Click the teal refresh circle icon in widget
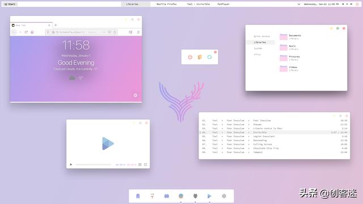The height and width of the screenshot is (204, 363). pyautogui.click(x=209, y=57)
